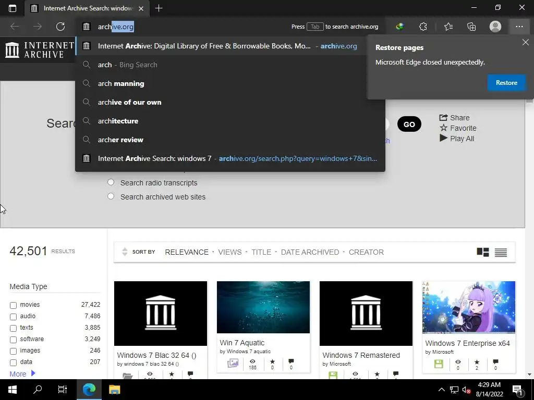Open Task View on the taskbar
The height and width of the screenshot is (400, 534).
pos(63,390)
